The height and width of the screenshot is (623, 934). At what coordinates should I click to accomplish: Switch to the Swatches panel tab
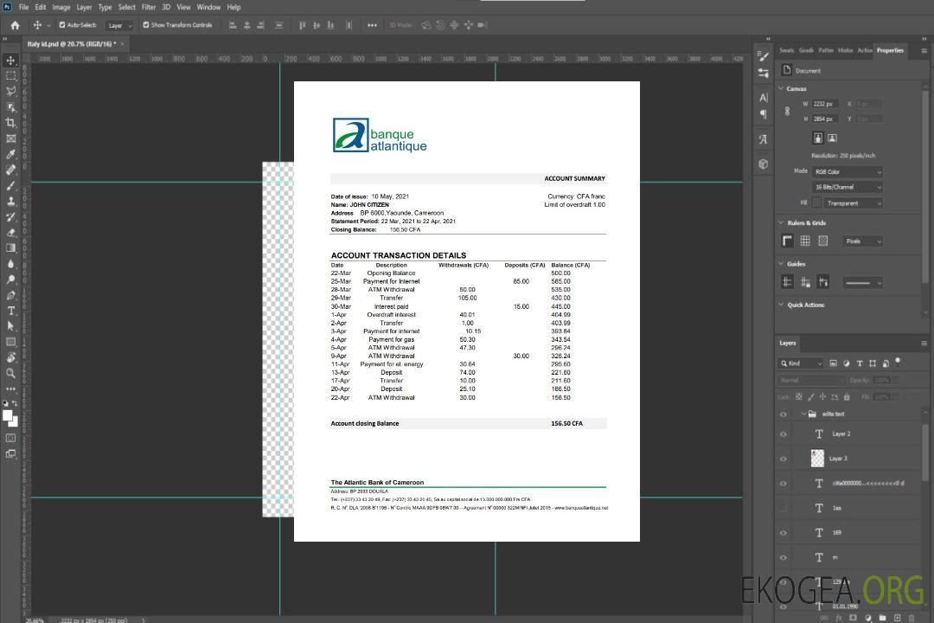pos(786,50)
